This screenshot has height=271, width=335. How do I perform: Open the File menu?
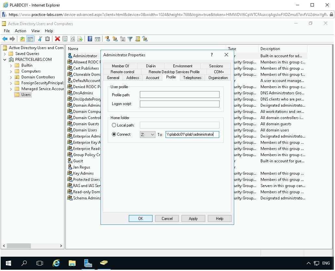point(7,31)
